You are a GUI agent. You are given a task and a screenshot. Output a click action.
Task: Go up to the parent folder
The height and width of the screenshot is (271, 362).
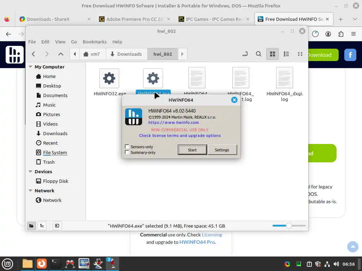[61, 54]
